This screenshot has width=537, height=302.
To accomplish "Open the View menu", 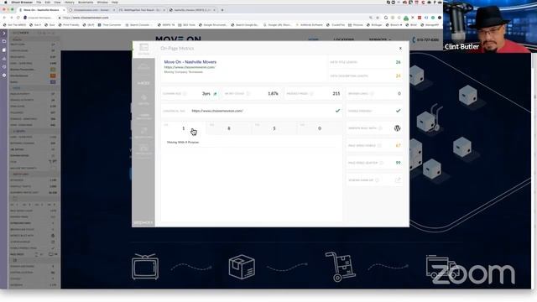I will click(x=57, y=2).
